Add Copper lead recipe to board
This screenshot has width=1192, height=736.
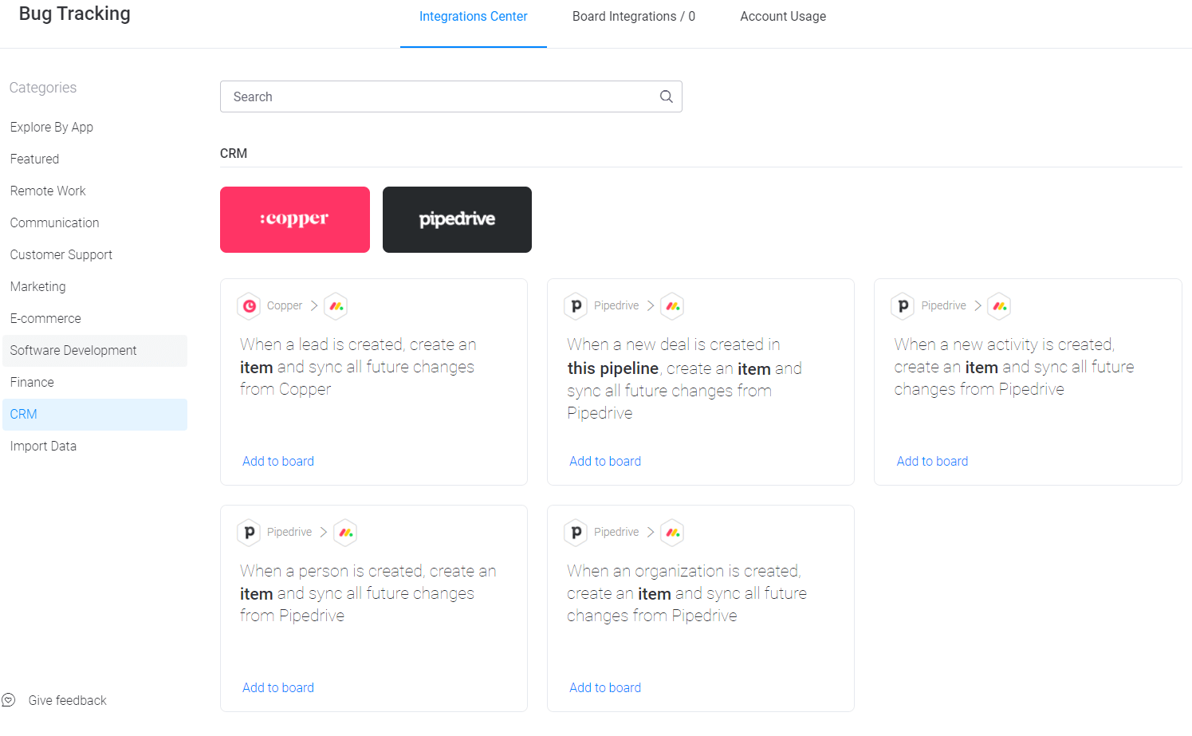click(x=278, y=461)
